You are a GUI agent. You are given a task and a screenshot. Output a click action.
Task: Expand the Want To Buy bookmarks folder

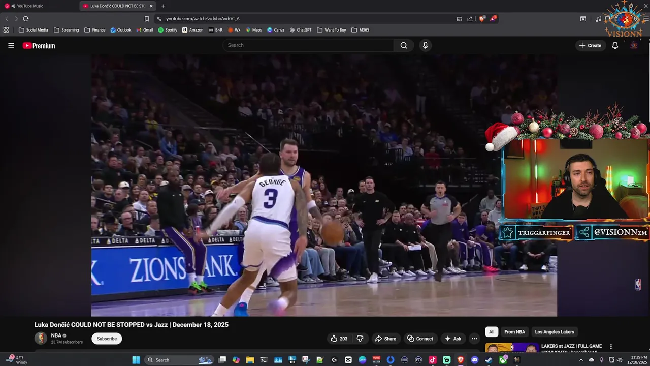click(x=331, y=30)
